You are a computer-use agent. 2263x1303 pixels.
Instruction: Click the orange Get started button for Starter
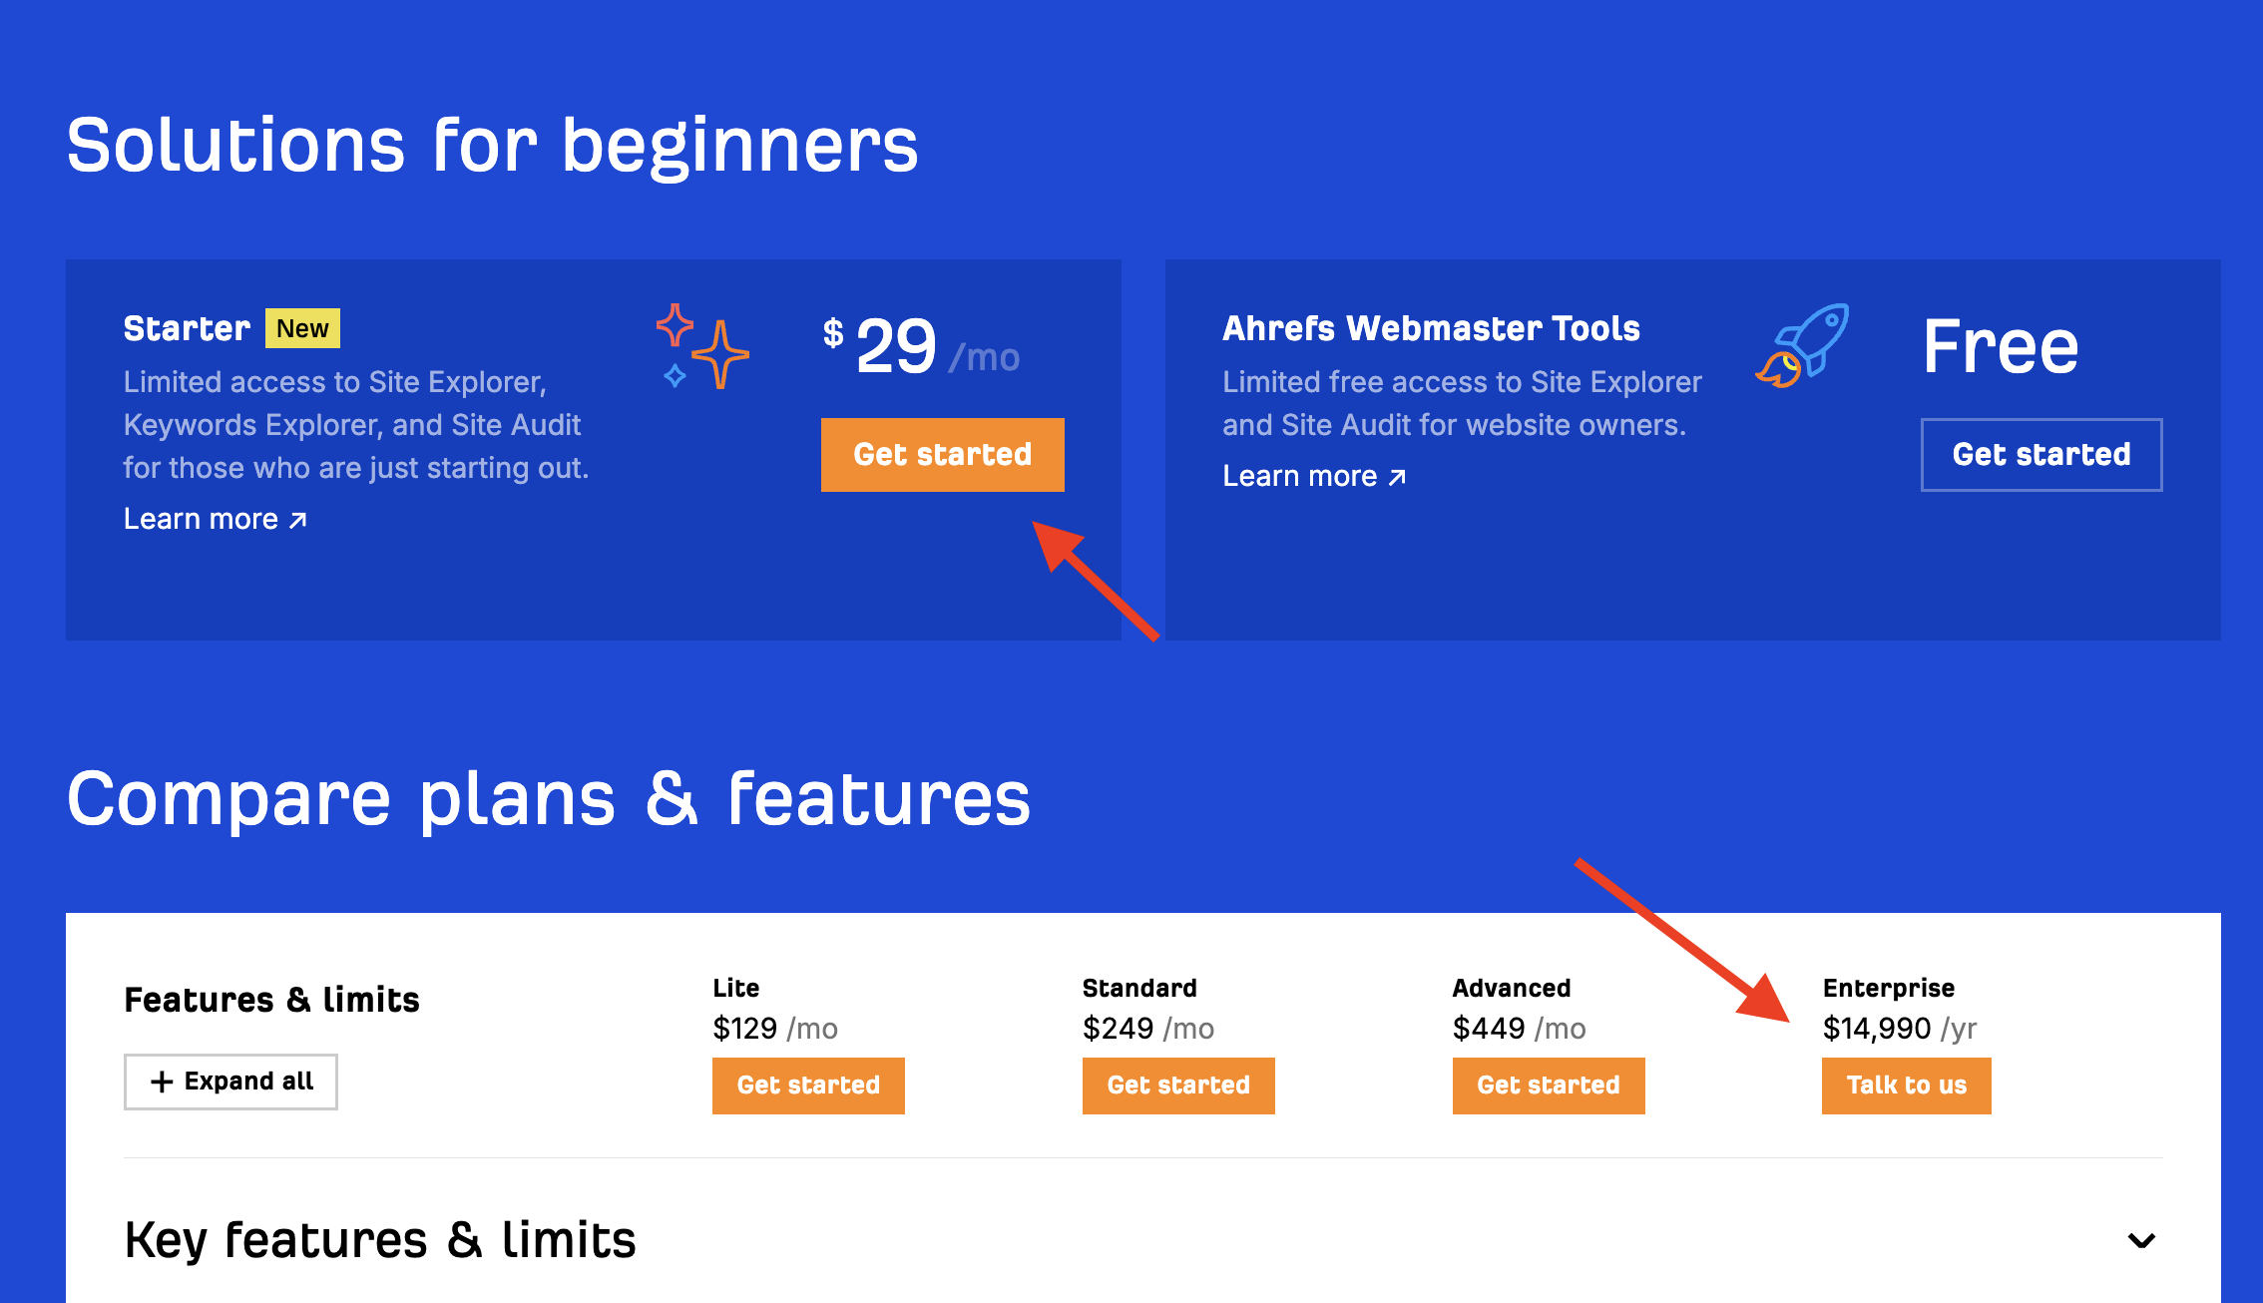tap(940, 453)
